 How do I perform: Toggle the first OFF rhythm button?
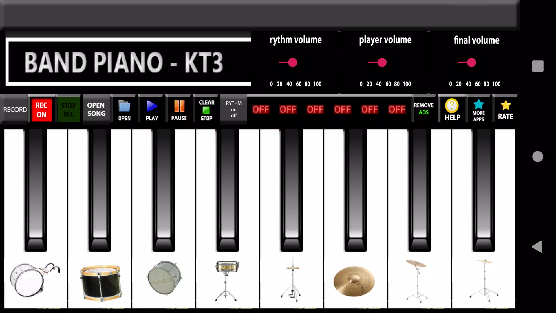point(261,110)
